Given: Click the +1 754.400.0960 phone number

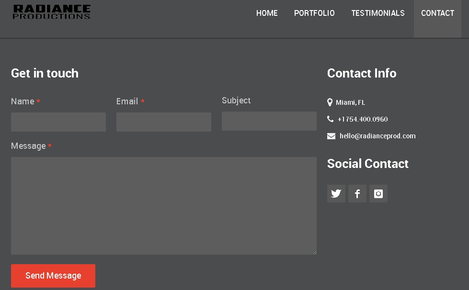Looking at the screenshot, I should pyautogui.click(x=363, y=119).
